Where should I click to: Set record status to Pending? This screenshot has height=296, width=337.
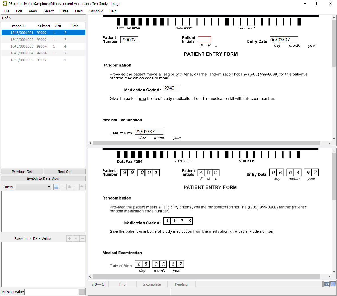click(x=181, y=284)
